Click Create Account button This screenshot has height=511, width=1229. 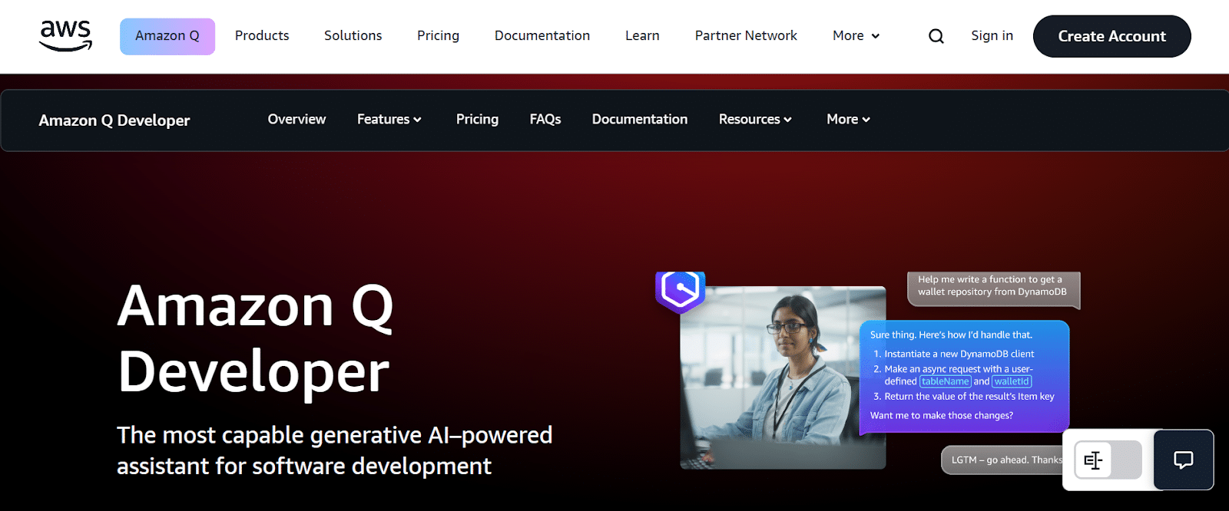coord(1111,36)
